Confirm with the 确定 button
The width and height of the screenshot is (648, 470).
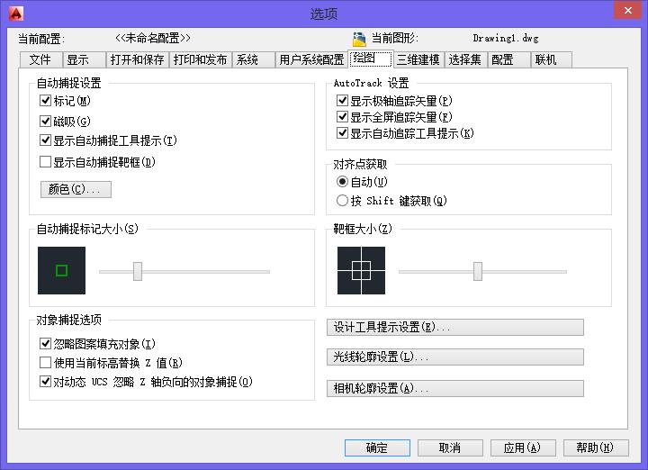(x=377, y=447)
